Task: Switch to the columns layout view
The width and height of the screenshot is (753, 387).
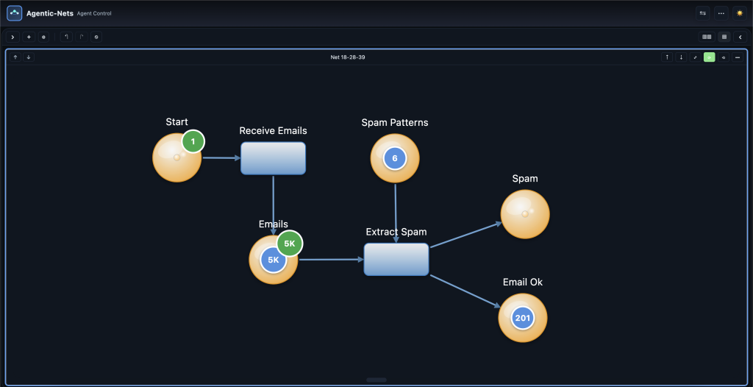Action: pyautogui.click(x=707, y=37)
